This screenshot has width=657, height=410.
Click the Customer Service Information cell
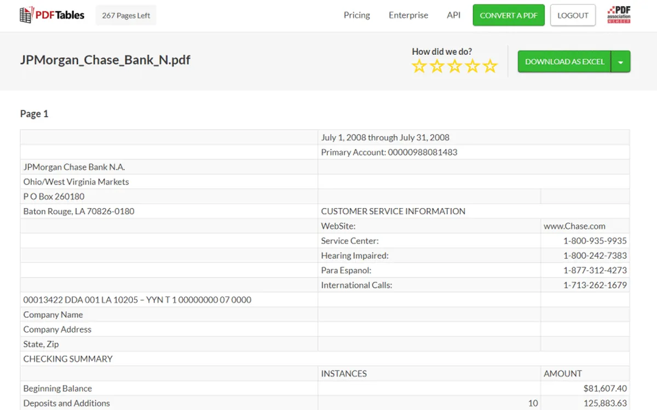click(474, 211)
